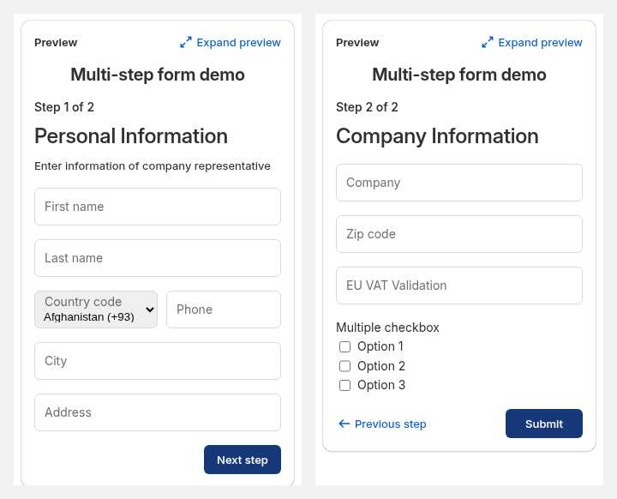Viewport: 617px width, 499px height.
Task: Click the 'Multiple checkbox' label
Action: [387, 328]
